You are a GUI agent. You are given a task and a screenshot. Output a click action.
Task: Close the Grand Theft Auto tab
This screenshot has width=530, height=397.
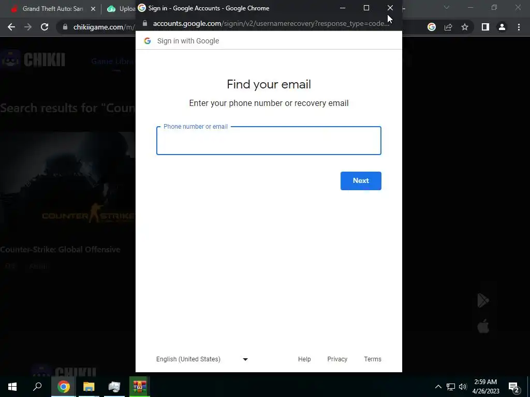[93, 9]
